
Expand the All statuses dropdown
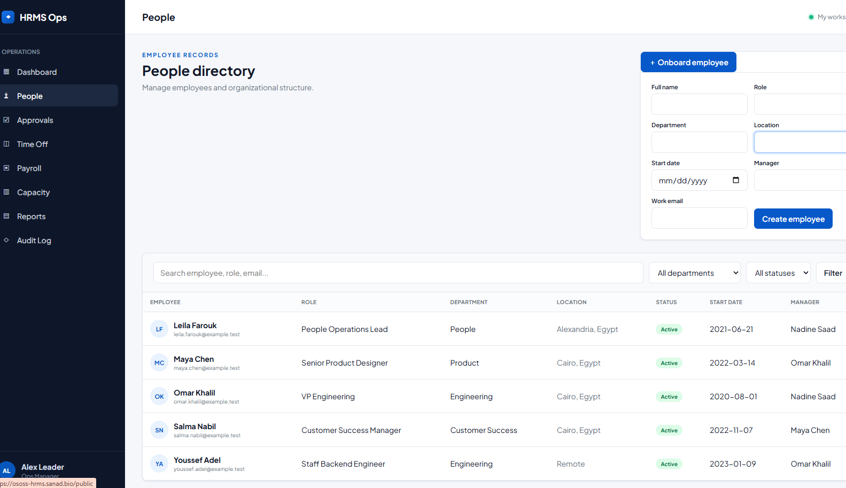[778, 273]
